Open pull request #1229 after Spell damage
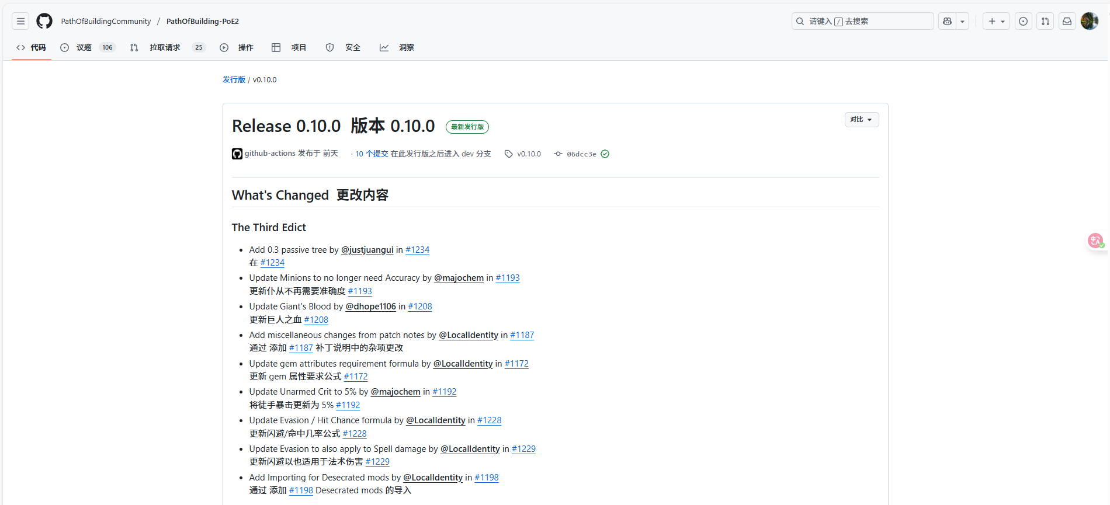The height and width of the screenshot is (505, 1110). click(x=524, y=449)
